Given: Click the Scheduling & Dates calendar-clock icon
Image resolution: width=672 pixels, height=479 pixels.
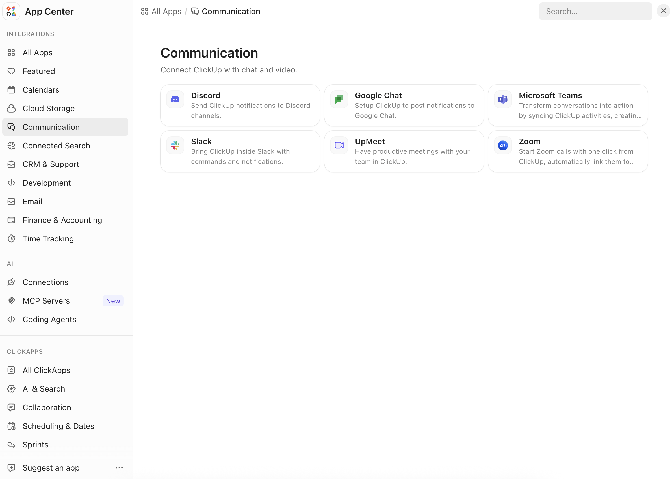Looking at the screenshot, I should pos(11,426).
